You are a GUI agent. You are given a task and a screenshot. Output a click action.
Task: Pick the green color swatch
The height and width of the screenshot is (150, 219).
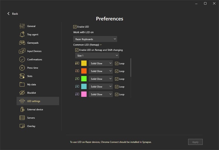[84, 79]
